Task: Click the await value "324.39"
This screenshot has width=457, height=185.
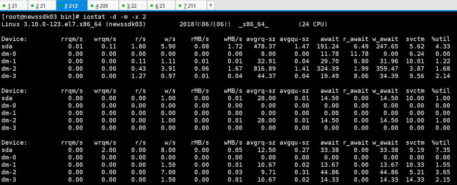Action: [328, 69]
